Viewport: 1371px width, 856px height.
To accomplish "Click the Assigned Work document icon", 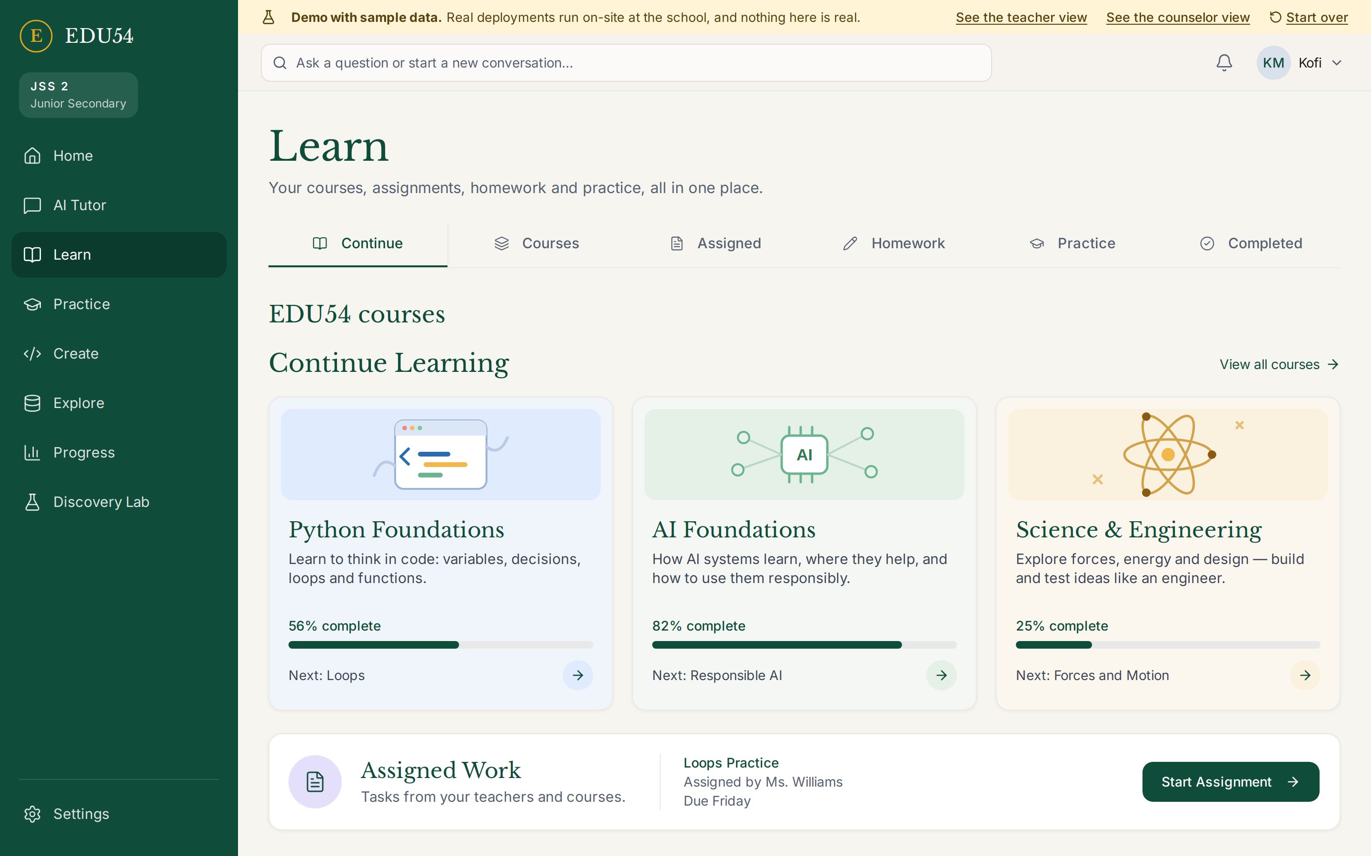I will click(315, 782).
